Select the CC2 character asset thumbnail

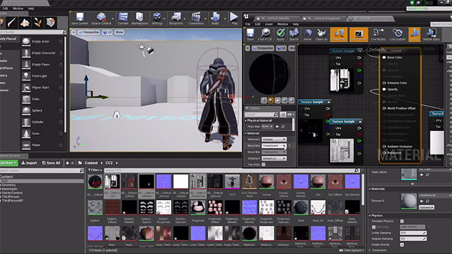[232, 181]
